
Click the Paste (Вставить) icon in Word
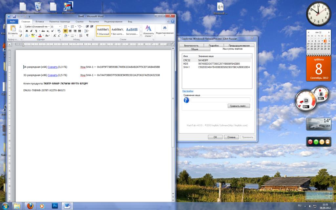tap(13, 28)
